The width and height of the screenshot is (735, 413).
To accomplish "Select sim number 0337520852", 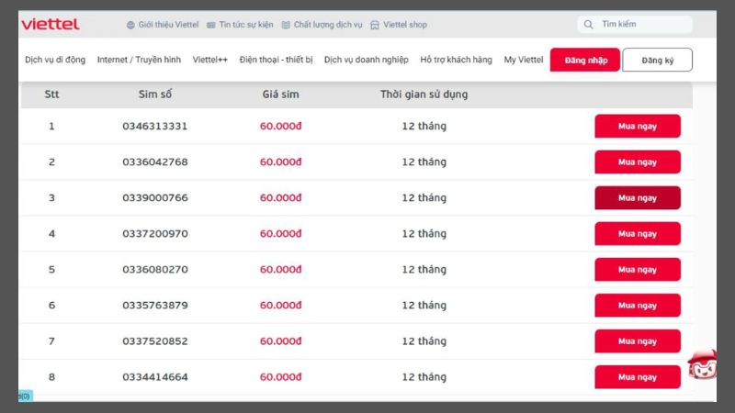I will tap(155, 340).
